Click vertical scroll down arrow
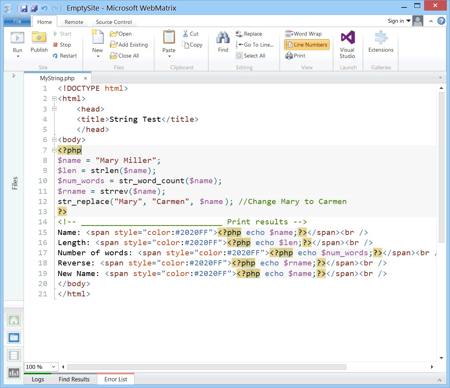This screenshot has width=450, height=388. (441, 358)
